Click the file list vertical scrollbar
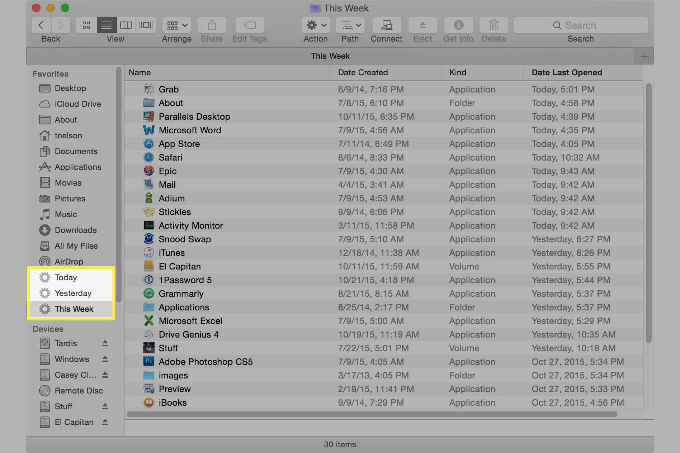The width and height of the screenshot is (680, 453). click(x=648, y=213)
